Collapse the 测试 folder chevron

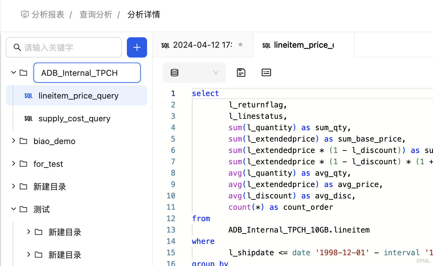14,209
